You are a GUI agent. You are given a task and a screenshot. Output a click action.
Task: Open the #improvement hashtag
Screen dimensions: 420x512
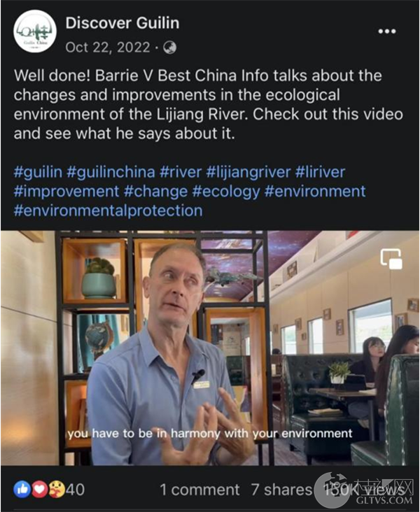[66, 192]
